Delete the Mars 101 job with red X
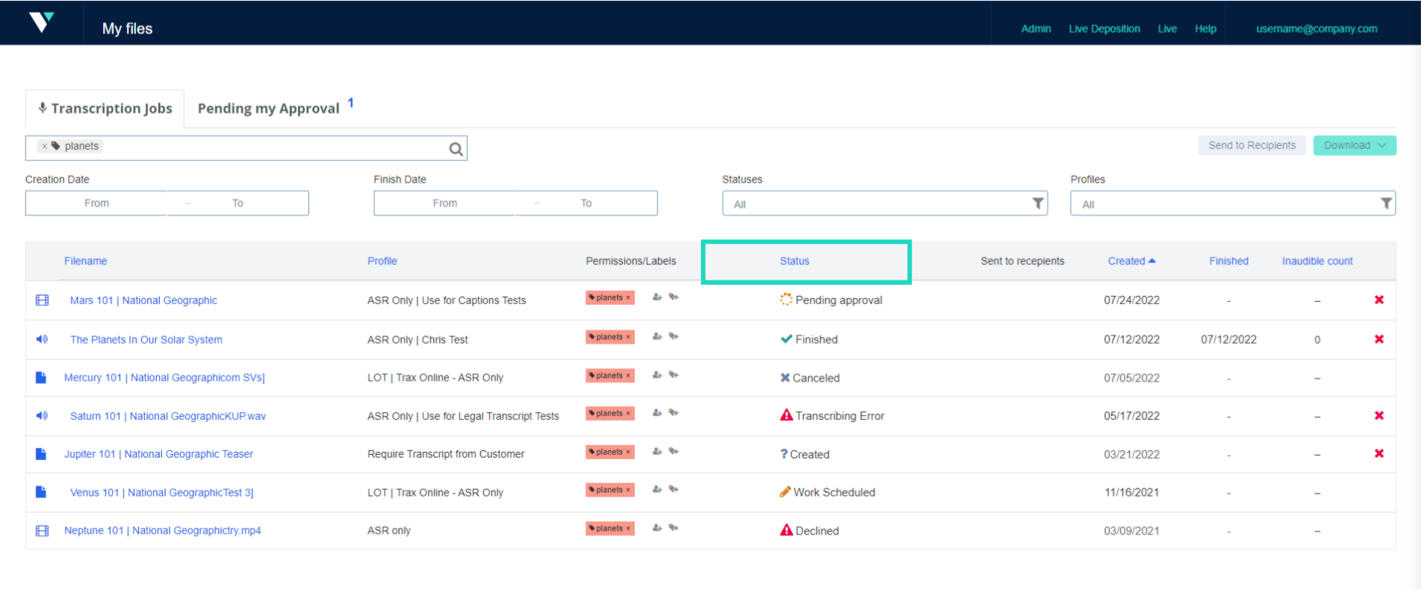Screen dimensions: 1421x589 1379,300
